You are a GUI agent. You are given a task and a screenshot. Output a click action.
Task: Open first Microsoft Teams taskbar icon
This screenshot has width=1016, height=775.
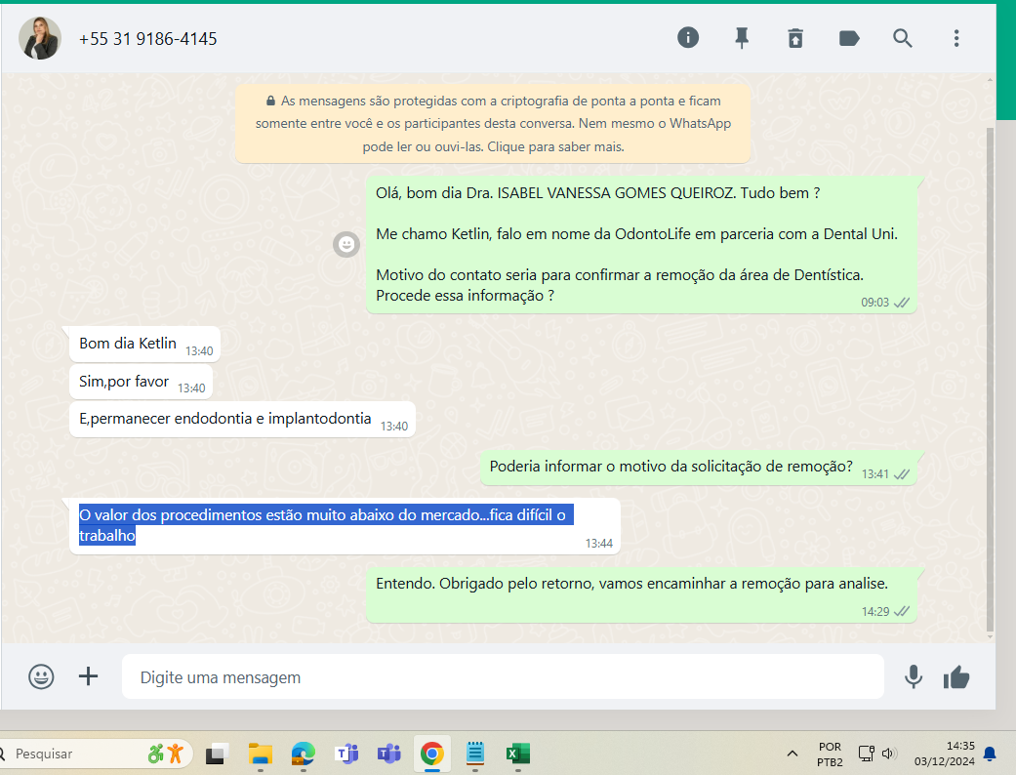346,754
